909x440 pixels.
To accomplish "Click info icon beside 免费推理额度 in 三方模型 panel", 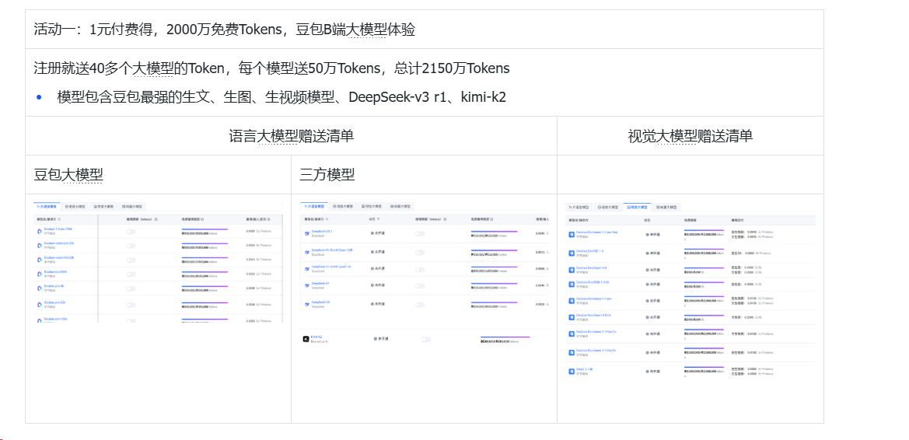I will coord(491,219).
